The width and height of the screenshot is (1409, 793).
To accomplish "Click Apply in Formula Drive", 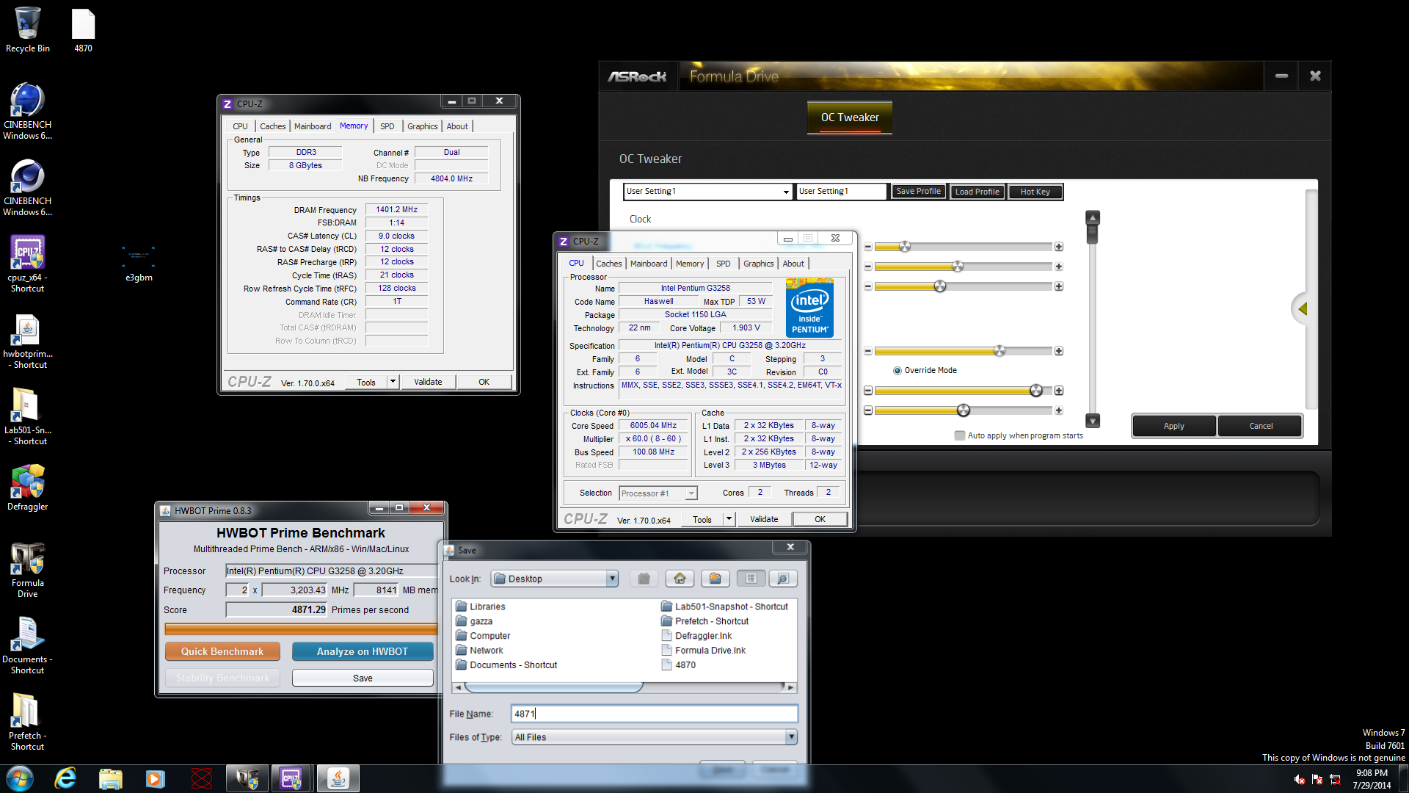I will point(1173,426).
